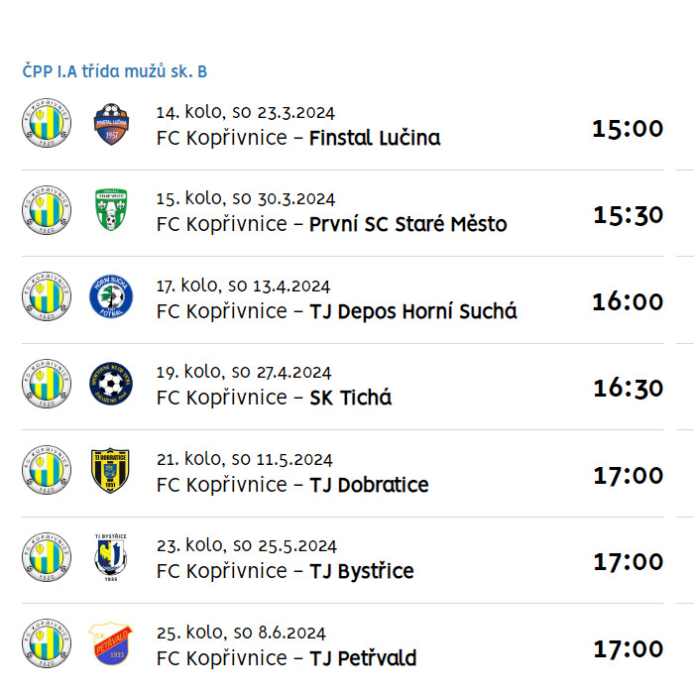Select the SK Petřvald crest icon
The height and width of the screenshot is (694, 694).
(111, 643)
